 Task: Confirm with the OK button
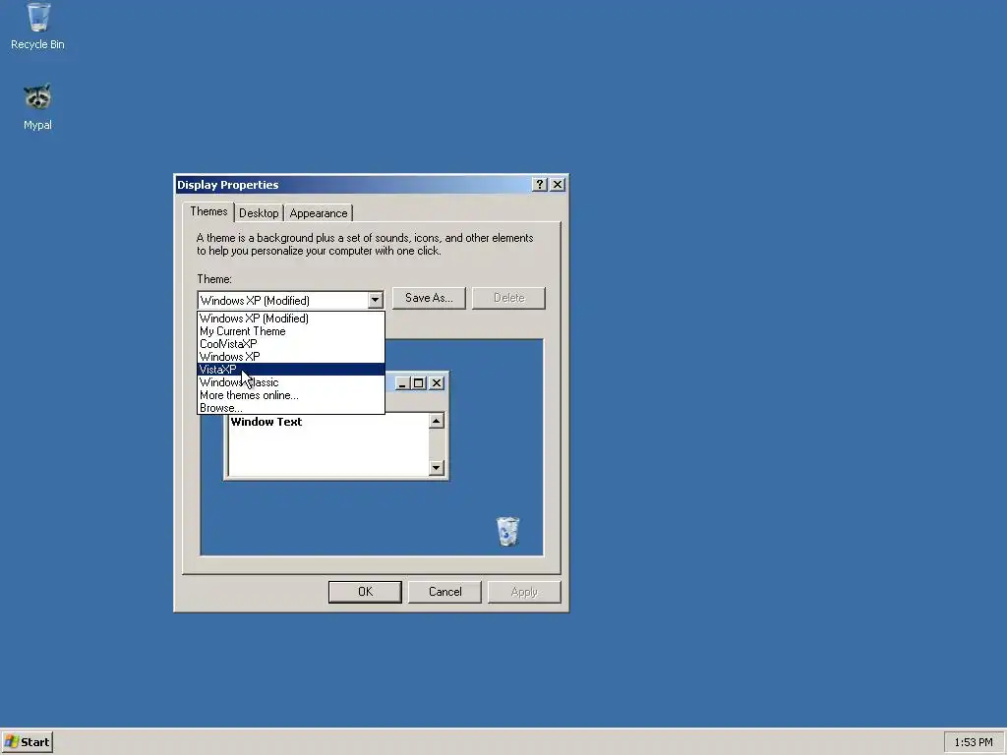pos(365,592)
